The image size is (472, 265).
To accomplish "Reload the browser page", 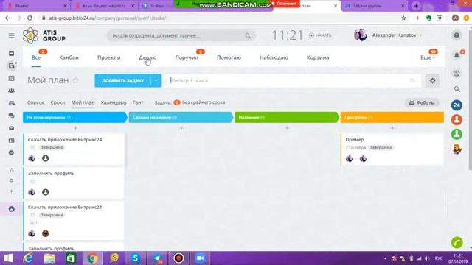I will 29,18.
